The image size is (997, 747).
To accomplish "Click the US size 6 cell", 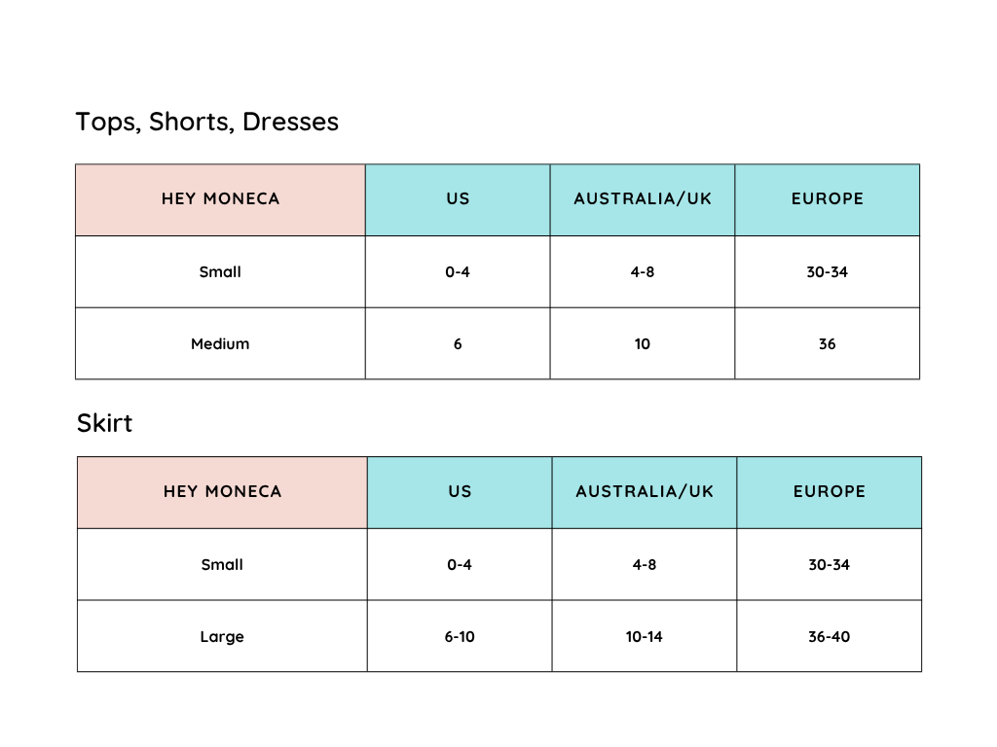I will (458, 343).
